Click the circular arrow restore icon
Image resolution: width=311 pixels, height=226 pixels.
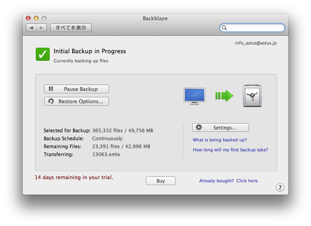coord(51,101)
